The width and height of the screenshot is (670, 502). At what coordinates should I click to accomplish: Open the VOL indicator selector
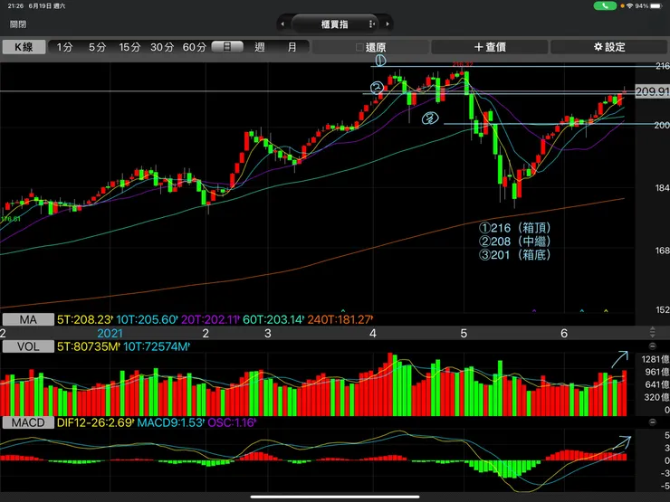coord(28,346)
